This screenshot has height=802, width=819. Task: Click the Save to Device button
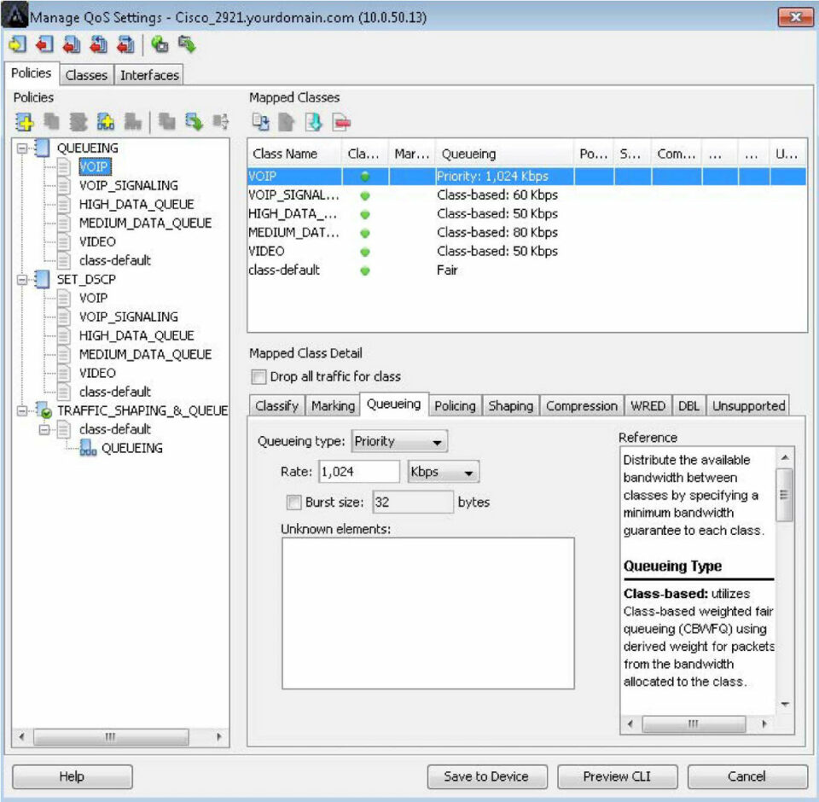point(487,776)
